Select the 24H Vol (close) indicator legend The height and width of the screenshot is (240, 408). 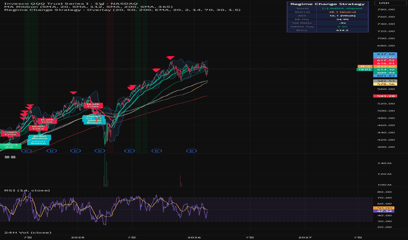pyautogui.click(x=28, y=233)
